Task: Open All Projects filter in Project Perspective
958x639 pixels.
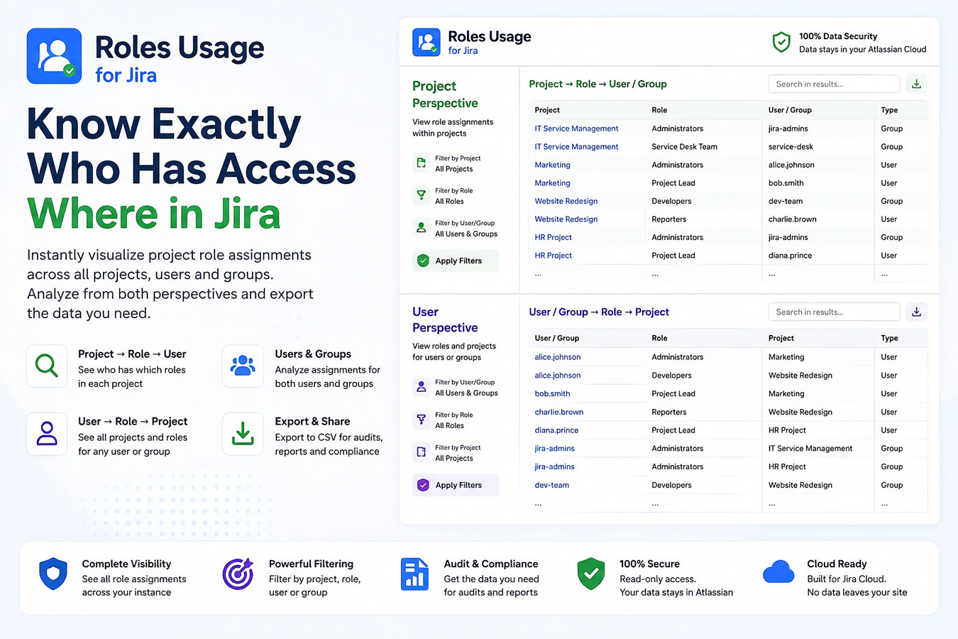Action: pyautogui.click(x=453, y=169)
